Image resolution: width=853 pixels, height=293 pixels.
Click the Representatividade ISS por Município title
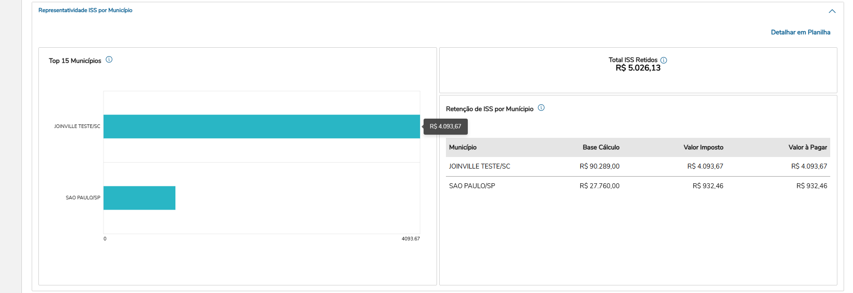85,10
